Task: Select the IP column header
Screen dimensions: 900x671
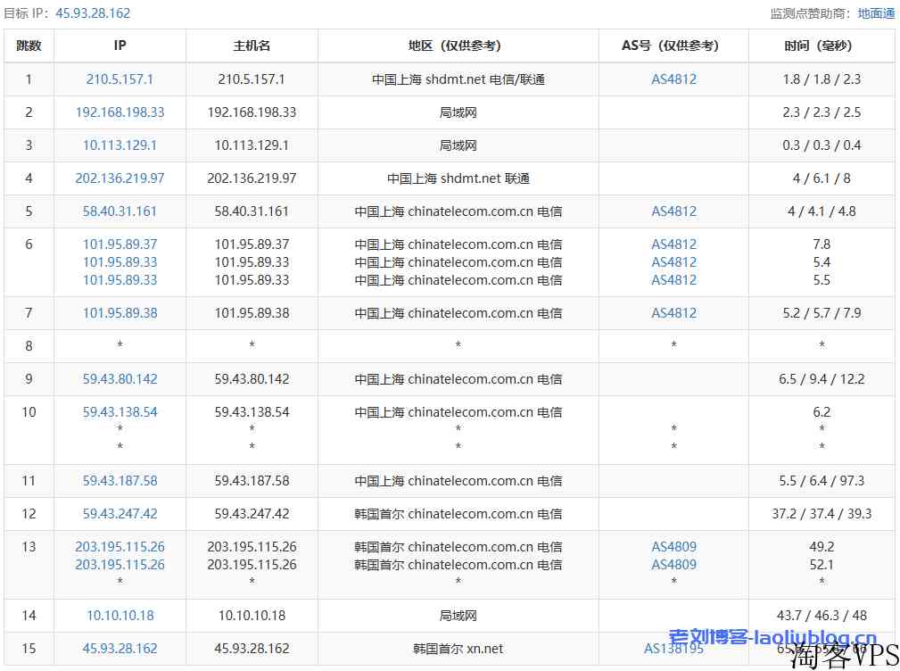Action: tap(120, 46)
